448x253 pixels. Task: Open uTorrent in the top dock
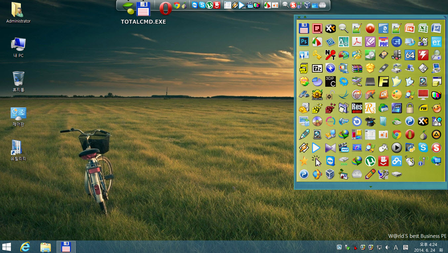[x=209, y=5]
